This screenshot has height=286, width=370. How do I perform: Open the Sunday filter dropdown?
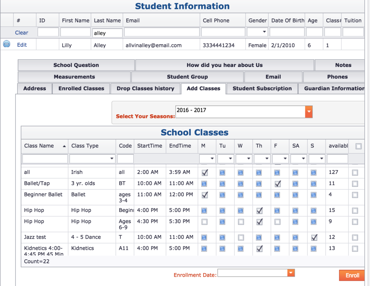point(322,159)
